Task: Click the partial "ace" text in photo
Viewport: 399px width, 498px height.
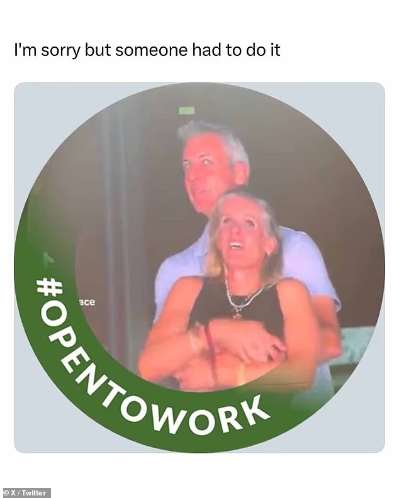Action: pyautogui.click(x=87, y=302)
